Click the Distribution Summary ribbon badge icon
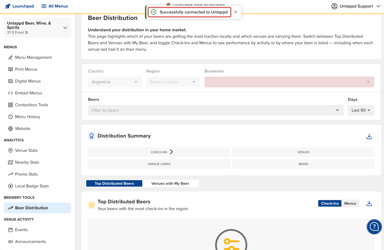384x250 pixels. pos(92,136)
